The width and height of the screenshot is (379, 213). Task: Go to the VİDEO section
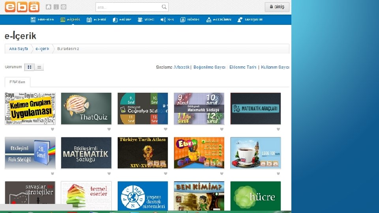146,20
